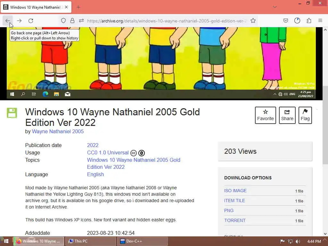Open the network tray icon

(x=290, y=242)
